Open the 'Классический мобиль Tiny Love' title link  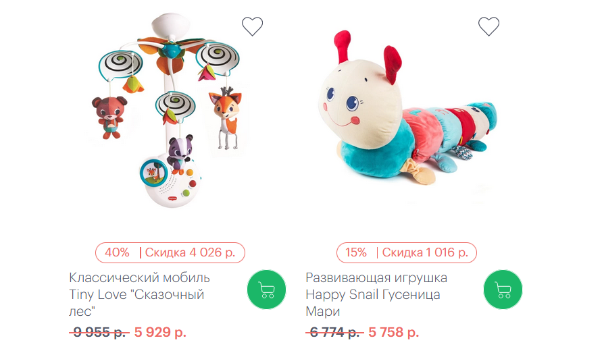[140, 294]
